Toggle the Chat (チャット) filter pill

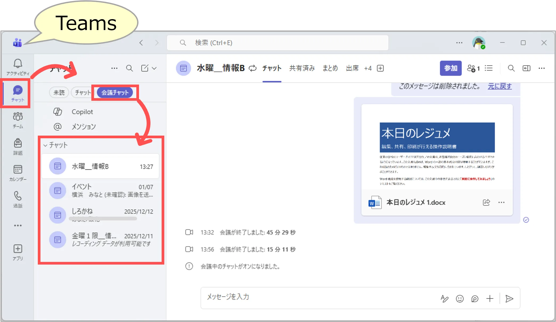point(82,93)
